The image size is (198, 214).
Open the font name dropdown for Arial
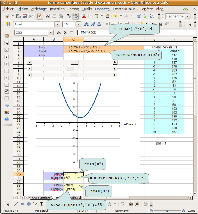[x=57, y=24]
